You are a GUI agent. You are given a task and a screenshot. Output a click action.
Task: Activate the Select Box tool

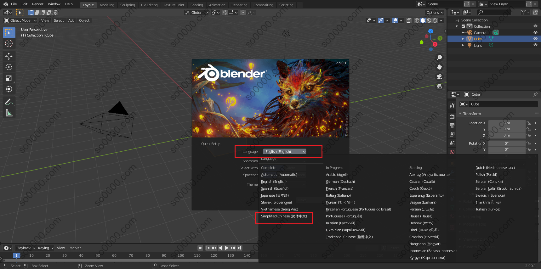[9, 32]
